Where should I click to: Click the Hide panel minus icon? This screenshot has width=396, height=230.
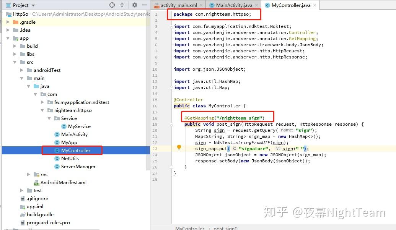point(144,5)
